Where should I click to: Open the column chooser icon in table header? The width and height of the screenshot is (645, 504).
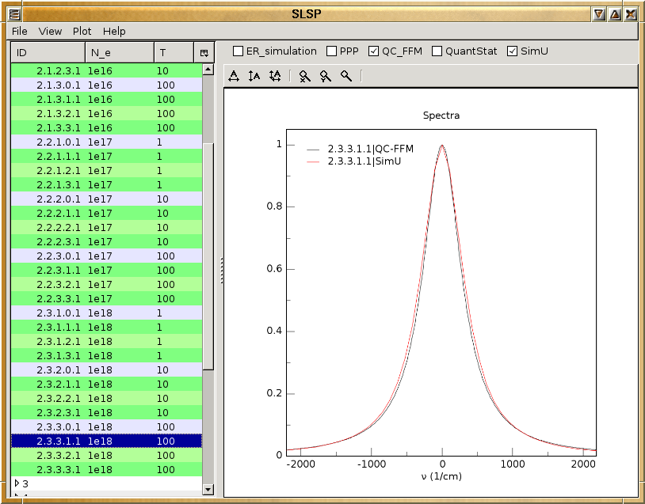(x=204, y=52)
